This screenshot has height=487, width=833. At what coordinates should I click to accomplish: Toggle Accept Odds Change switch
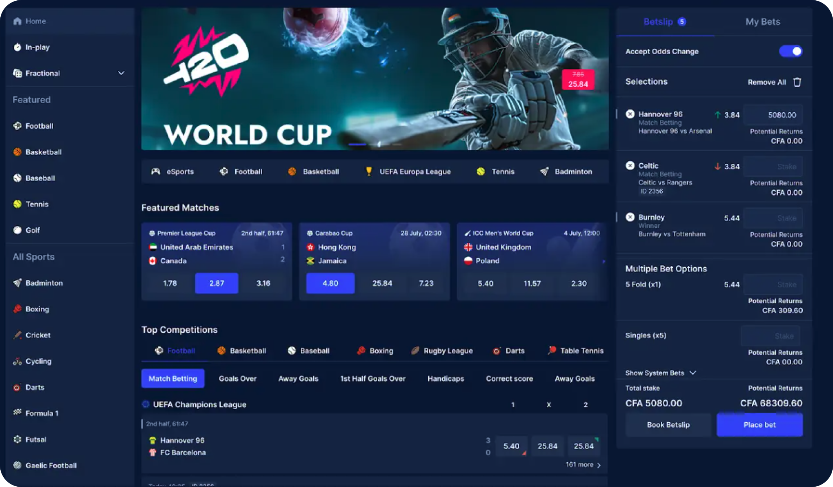(x=791, y=51)
